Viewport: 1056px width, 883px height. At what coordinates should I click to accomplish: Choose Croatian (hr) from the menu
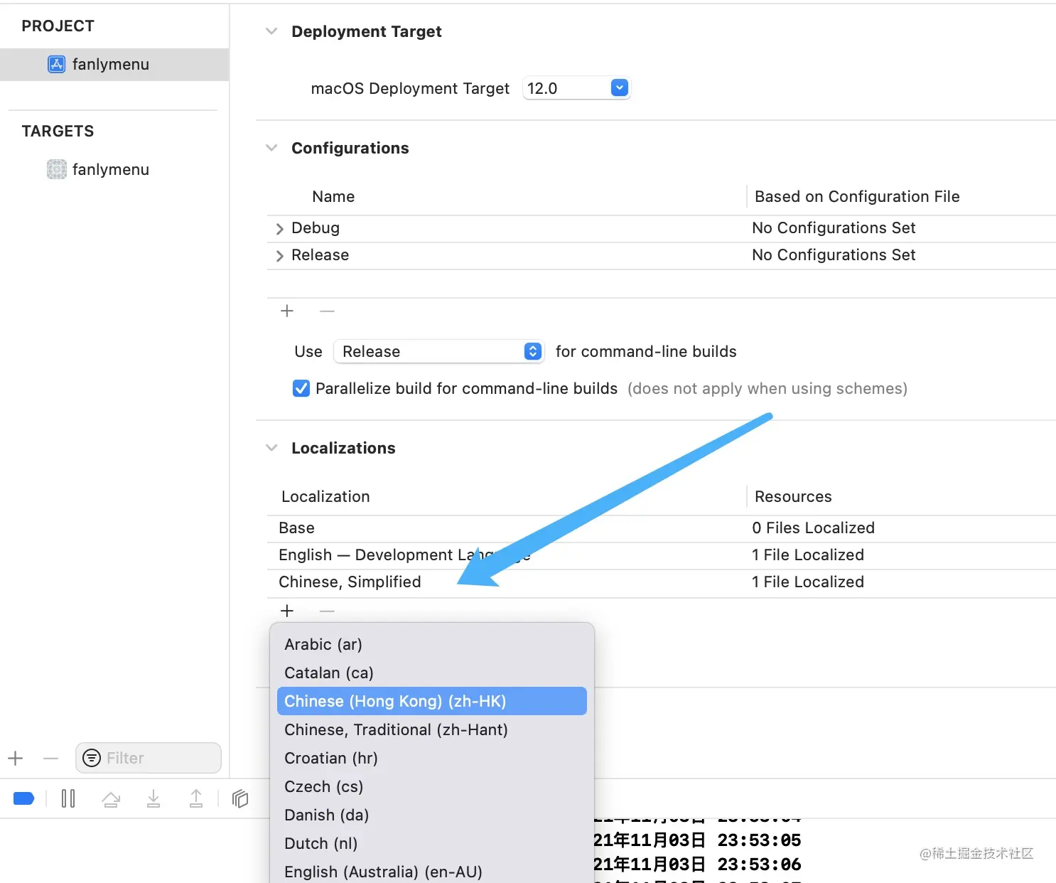[432, 758]
